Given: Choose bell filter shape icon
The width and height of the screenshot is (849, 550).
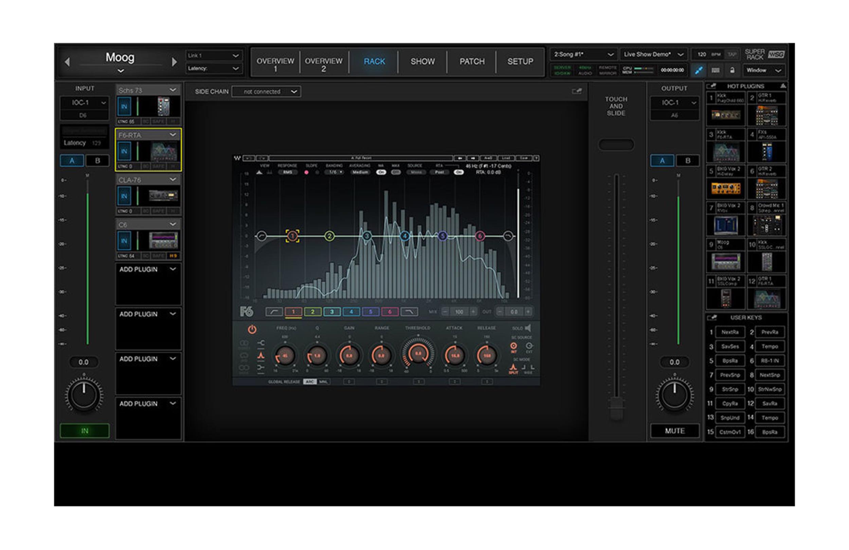Looking at the screenshot, I should (x=261, y=355).
